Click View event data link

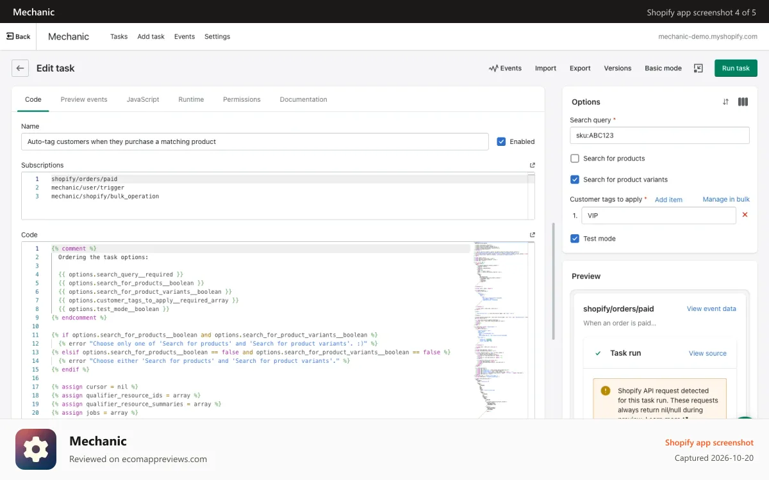711,308
